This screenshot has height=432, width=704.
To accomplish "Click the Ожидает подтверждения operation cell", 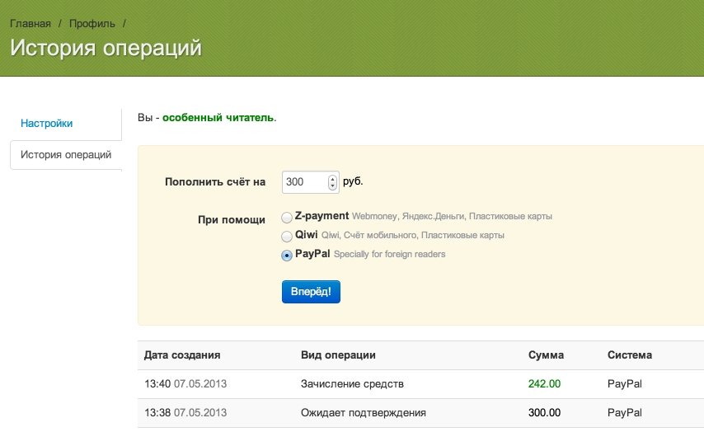I will coord(364,413).
